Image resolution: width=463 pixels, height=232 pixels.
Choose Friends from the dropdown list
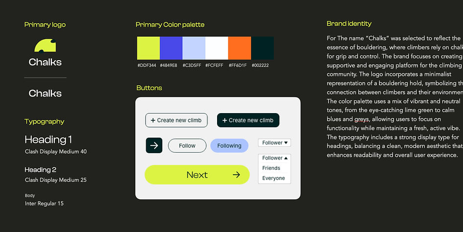(271, 168)
